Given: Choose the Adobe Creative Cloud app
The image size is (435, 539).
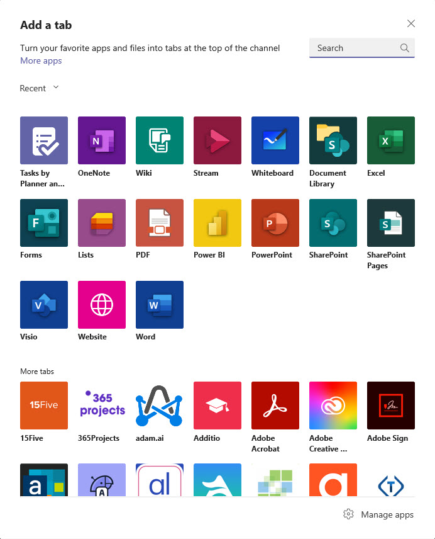Looking at the screenshot, I should [333, 406].
